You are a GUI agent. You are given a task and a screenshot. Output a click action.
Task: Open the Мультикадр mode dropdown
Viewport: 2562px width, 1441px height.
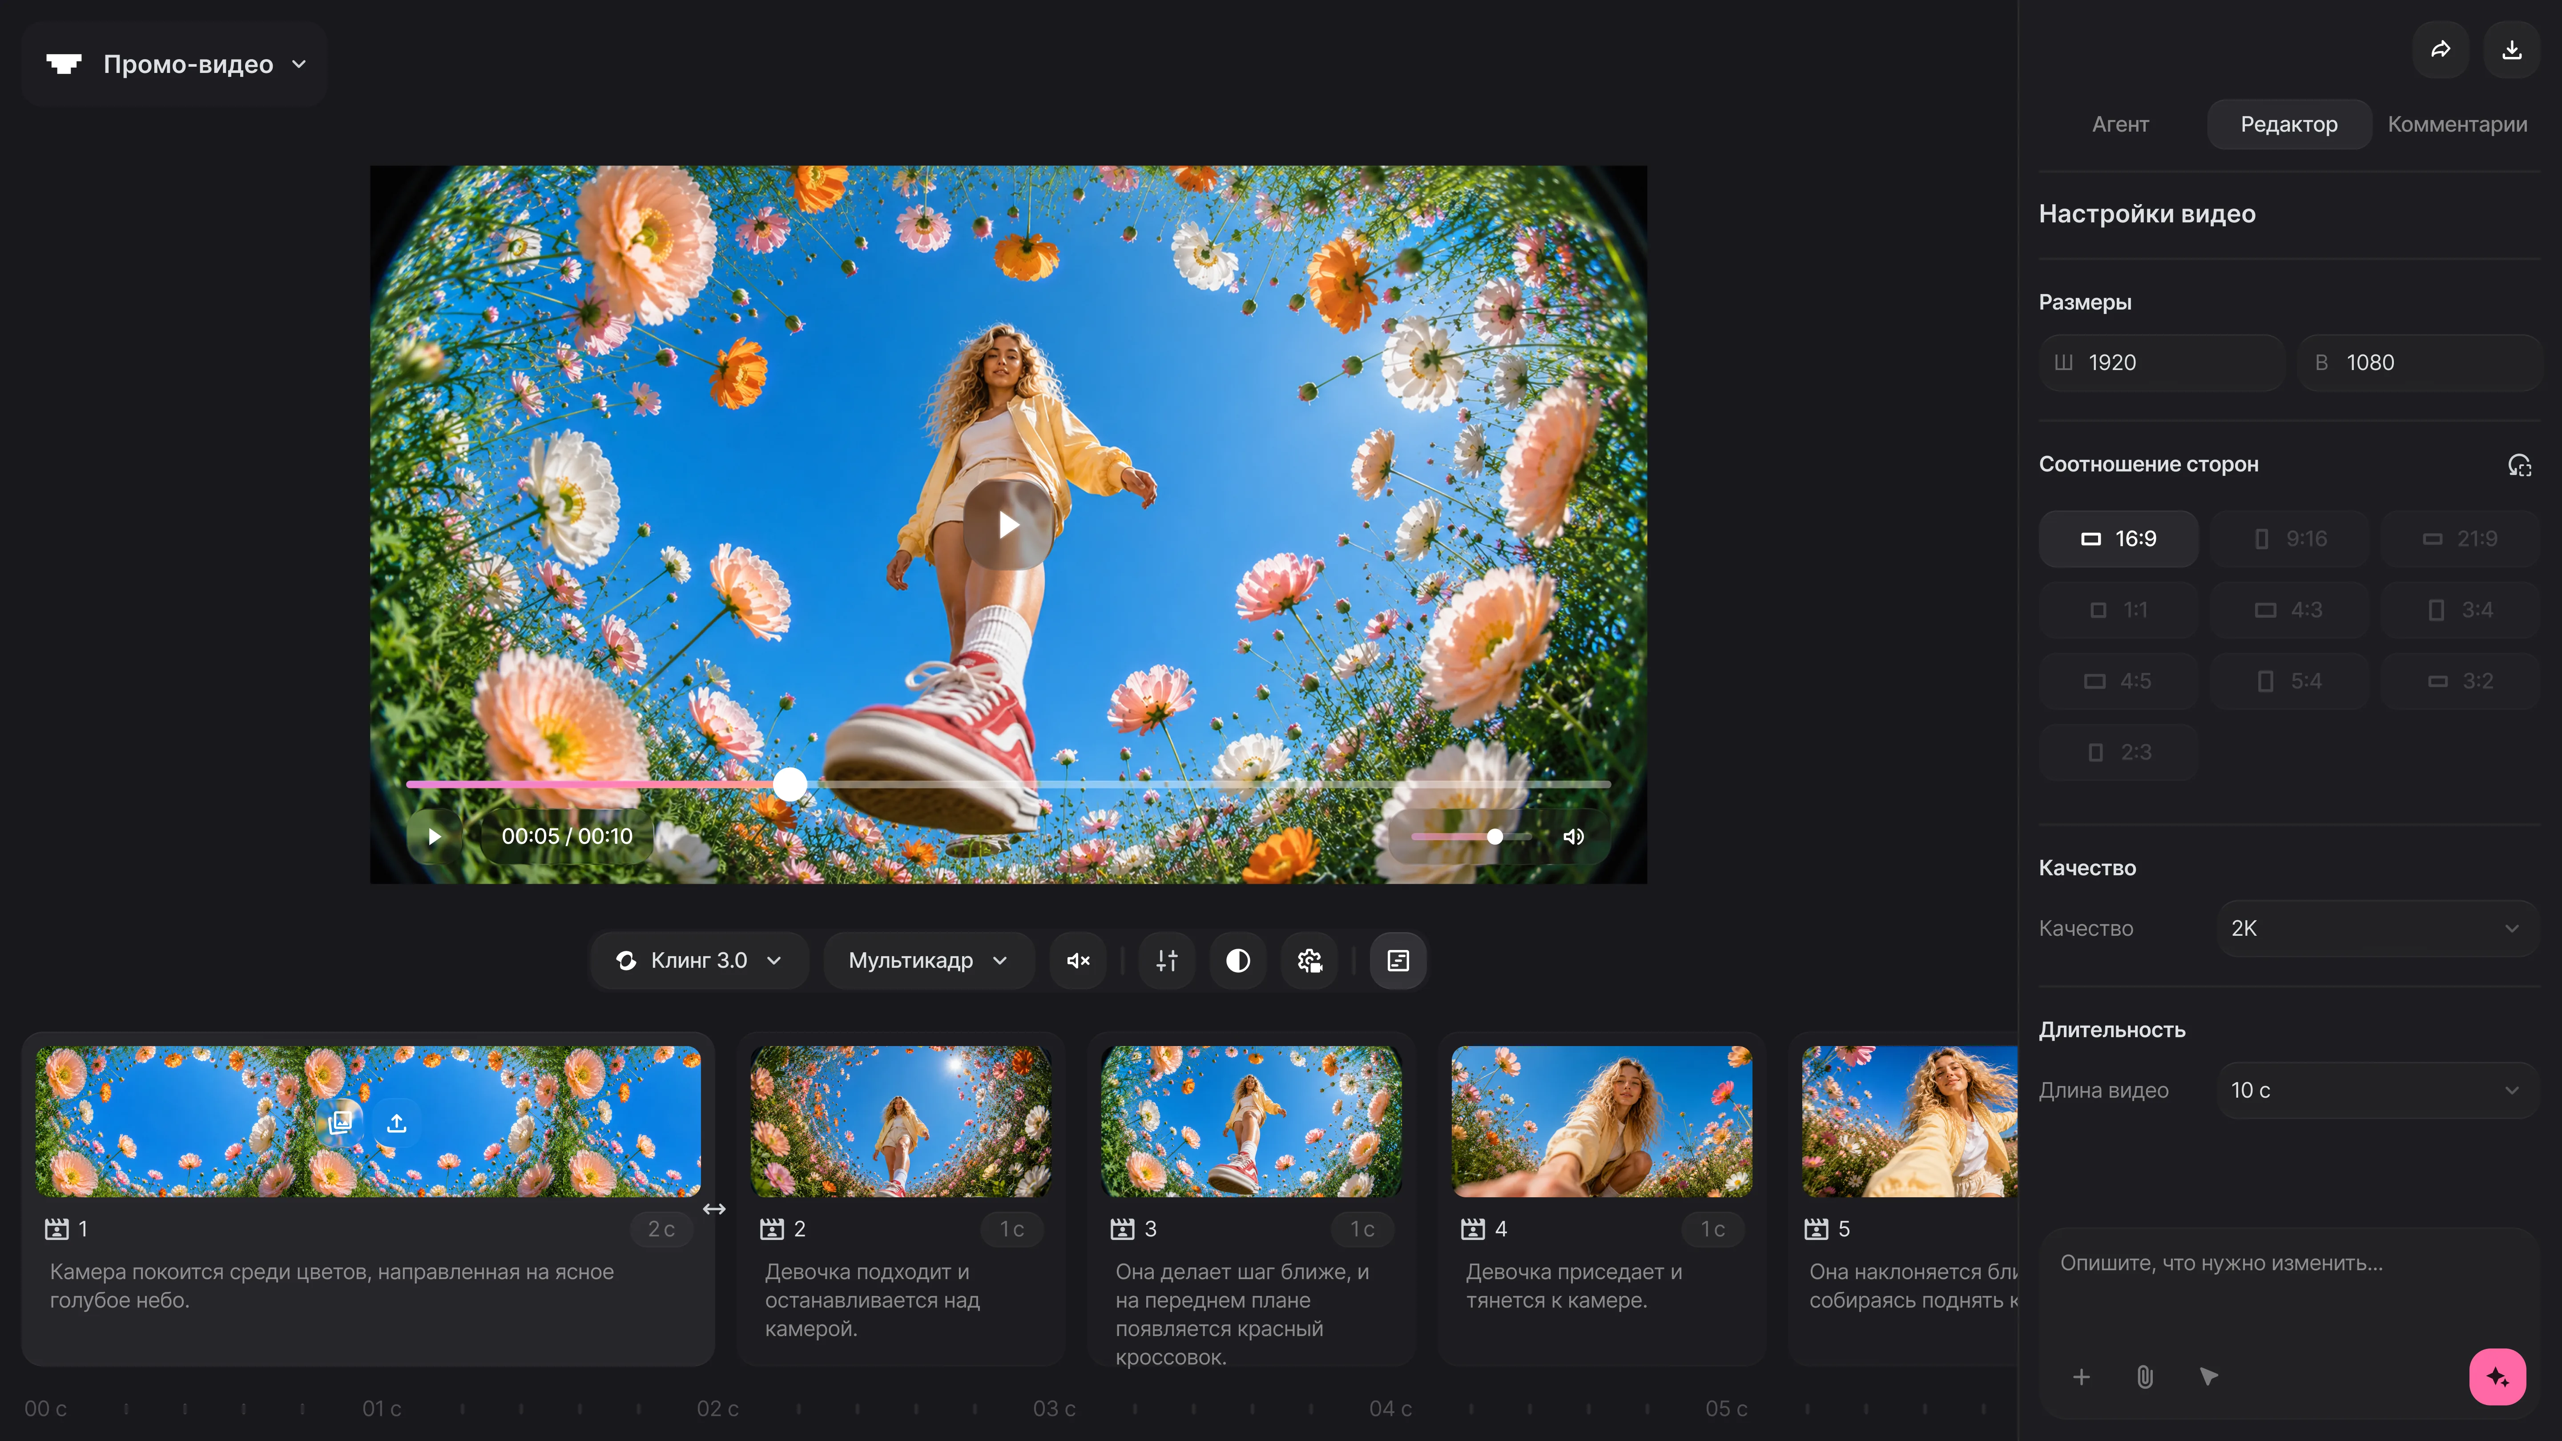click(929, 961)
